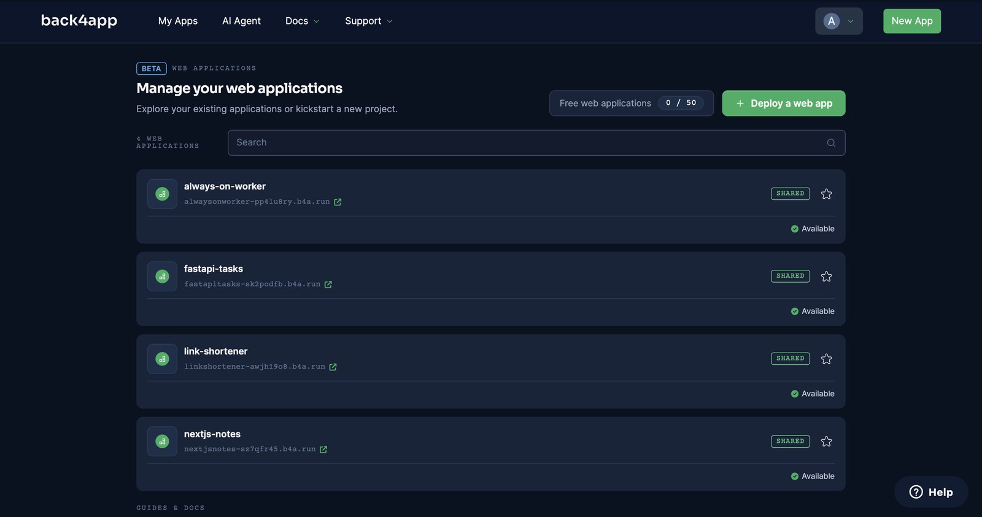Mark nextjs-notes as favorite with star
Screen dimensions: 982x517
coord(827,442)
